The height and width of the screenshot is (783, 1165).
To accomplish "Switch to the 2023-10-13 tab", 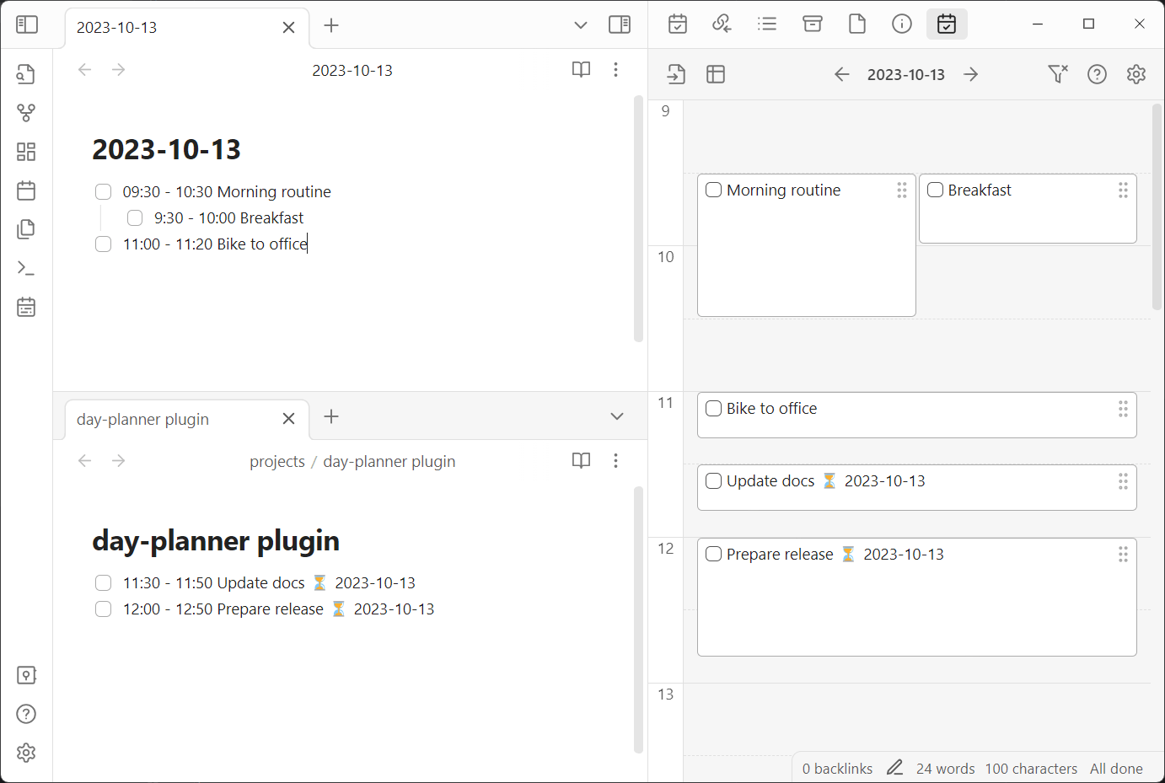I will [x=117, y=27].
